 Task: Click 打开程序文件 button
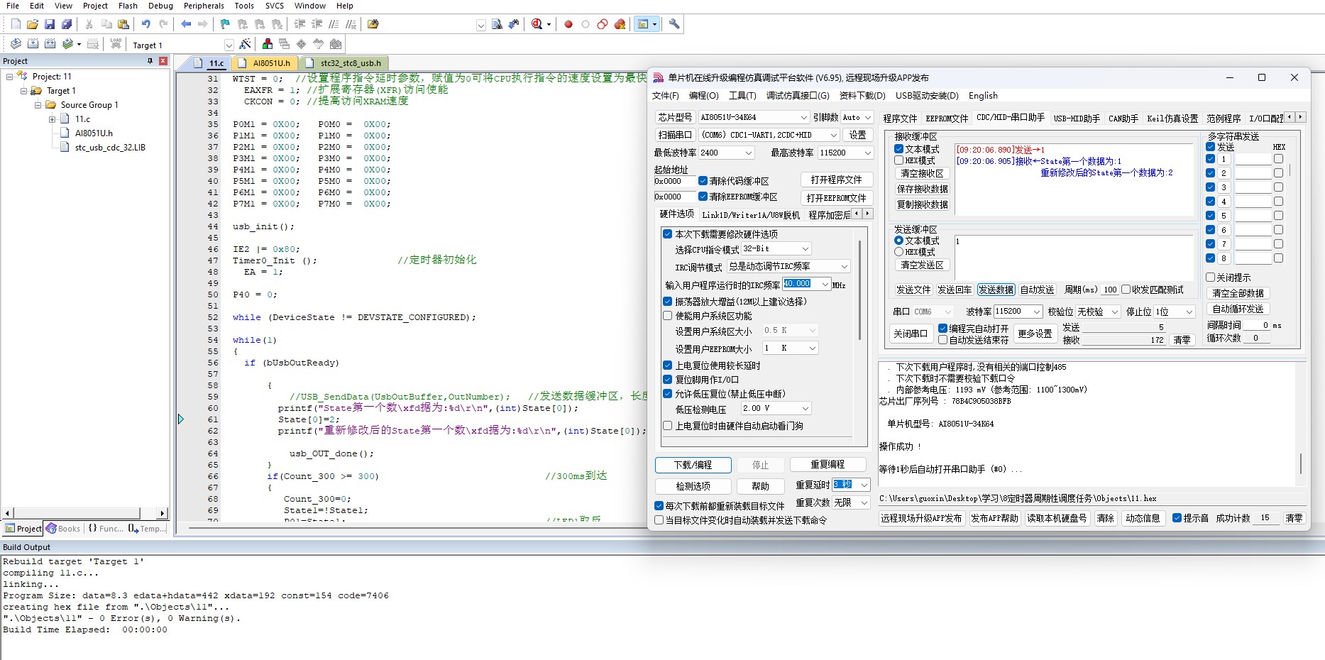(836, 180)
